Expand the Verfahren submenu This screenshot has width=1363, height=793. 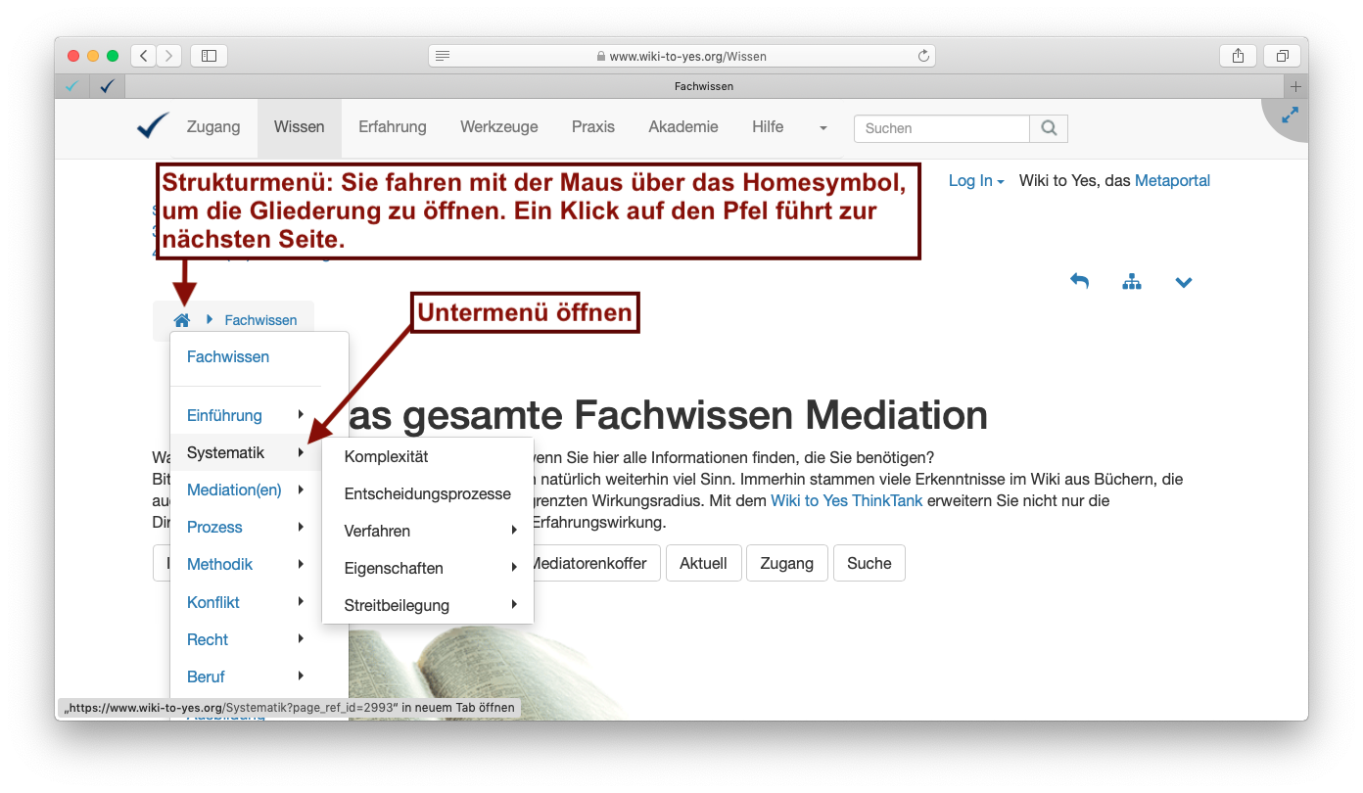tap(431, 531)
